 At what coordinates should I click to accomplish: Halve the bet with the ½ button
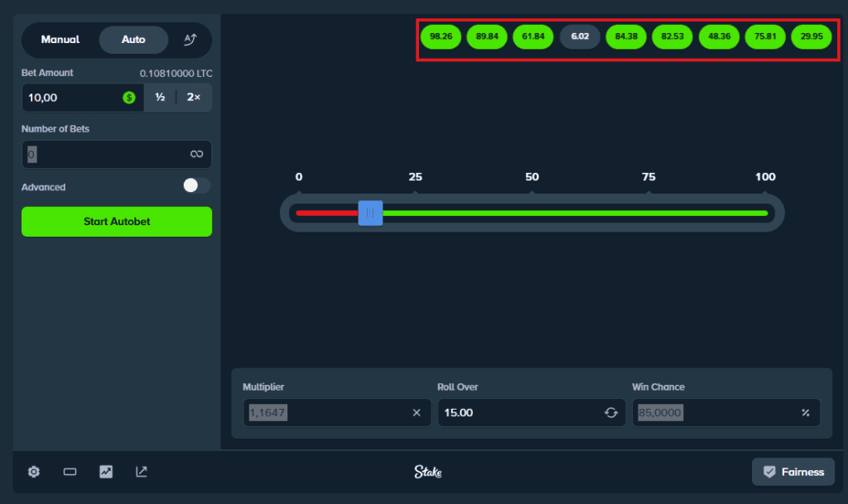[x=160, y=98]
